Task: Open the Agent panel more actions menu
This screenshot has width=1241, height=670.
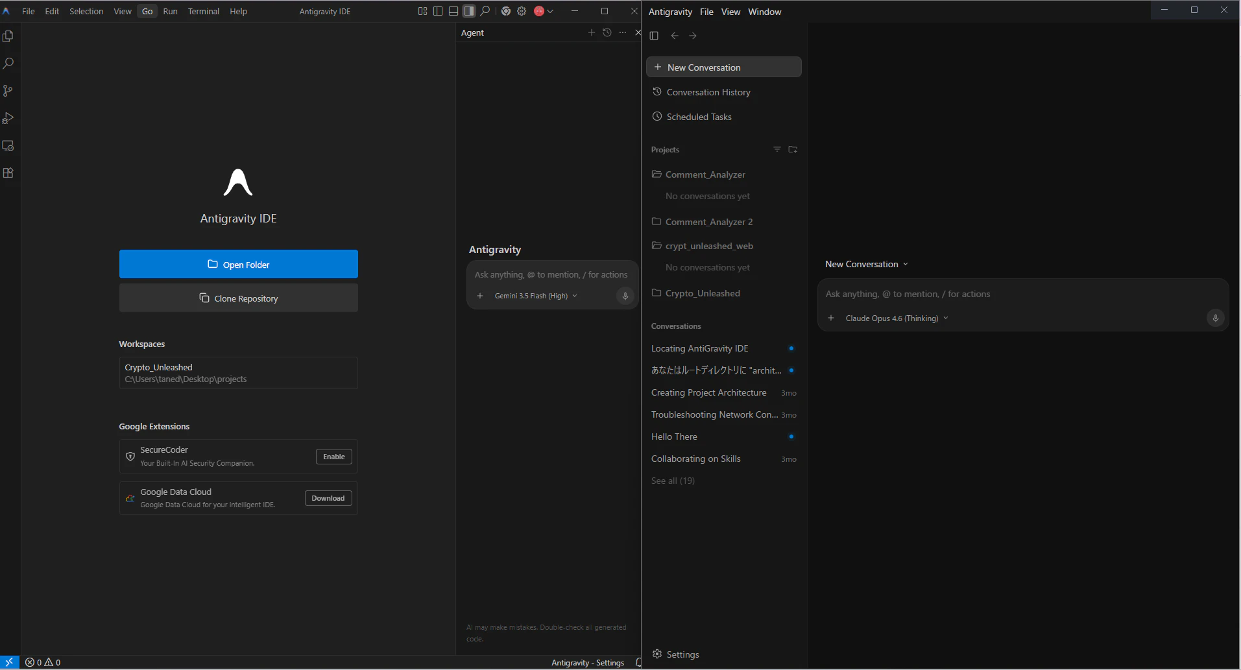Action: pos(623,32)
